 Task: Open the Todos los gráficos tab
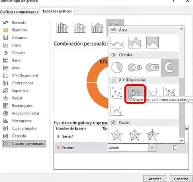(x=57, y=11)
